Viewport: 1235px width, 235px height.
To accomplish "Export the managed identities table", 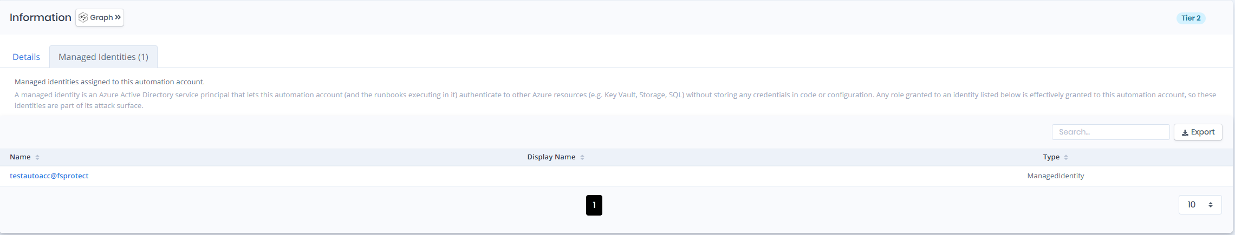I will 1198,132.
